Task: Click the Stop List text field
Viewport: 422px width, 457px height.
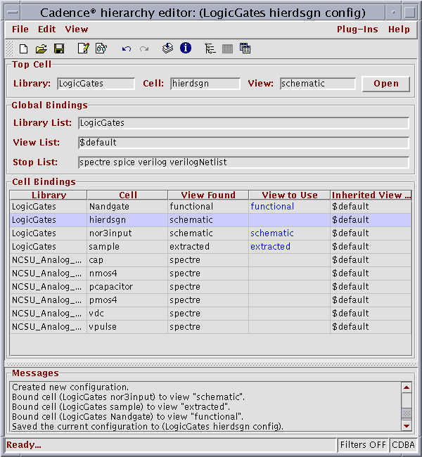Action: (x=243, y=162)
